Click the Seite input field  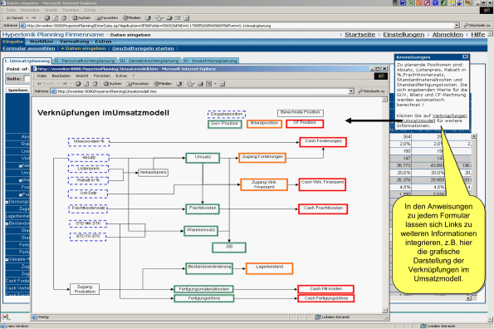[27, 79]
